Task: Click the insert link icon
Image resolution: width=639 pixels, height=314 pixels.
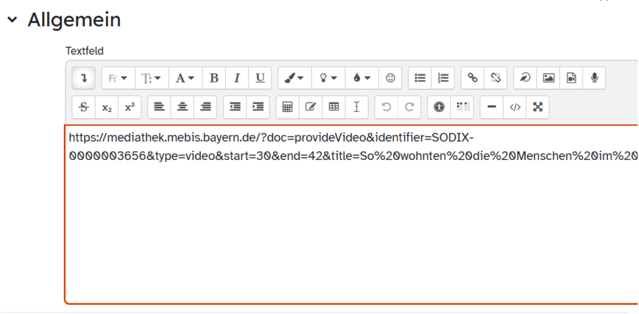Action: click(x=472, y=78)
